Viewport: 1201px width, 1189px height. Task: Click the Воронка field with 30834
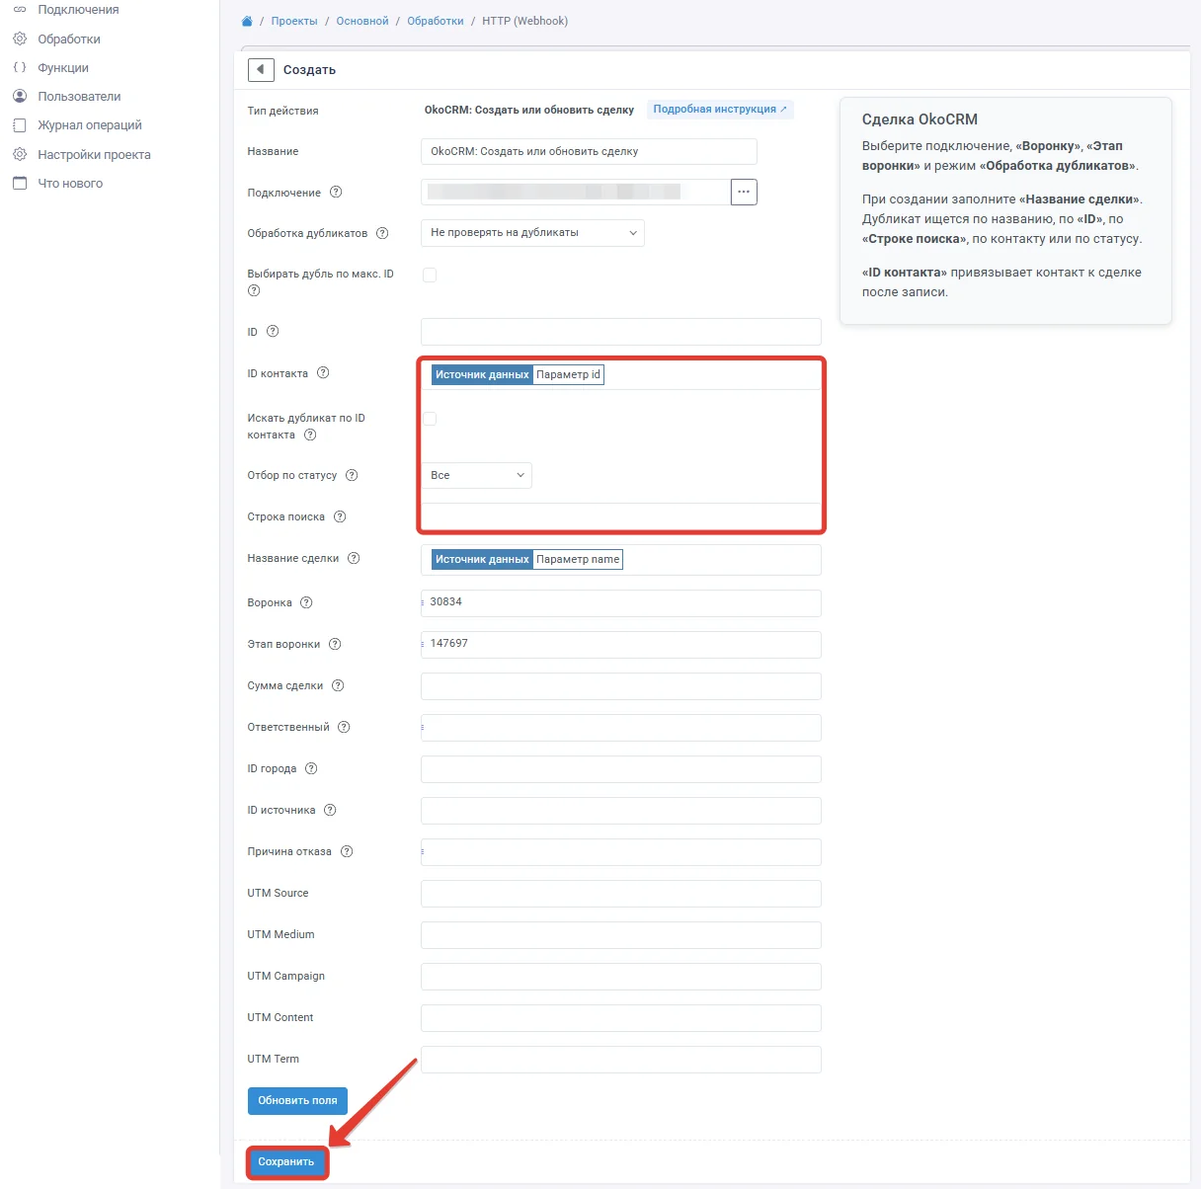[x=621, y=603]
